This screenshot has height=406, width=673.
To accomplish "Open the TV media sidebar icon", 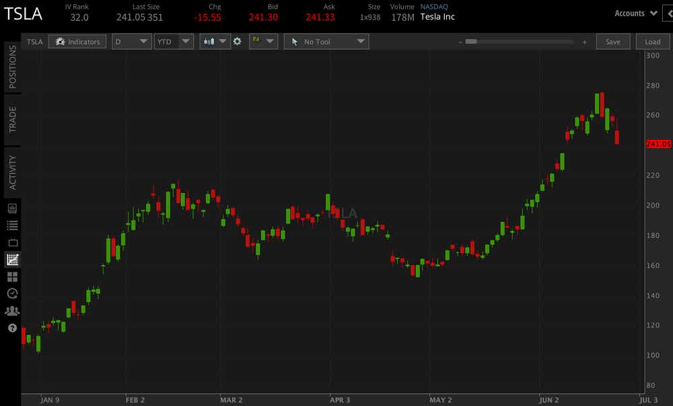I will point(12,243).
